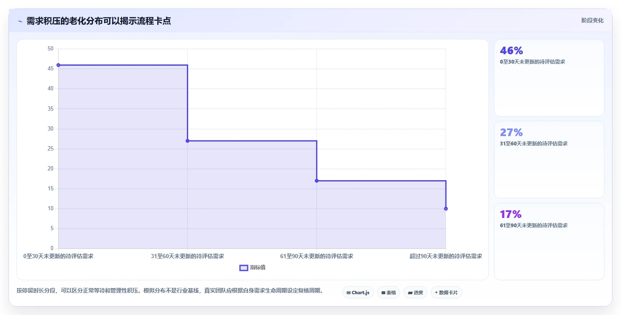Click the 数据卡片 tag chip
621x315 pixels.
(446, 293)
